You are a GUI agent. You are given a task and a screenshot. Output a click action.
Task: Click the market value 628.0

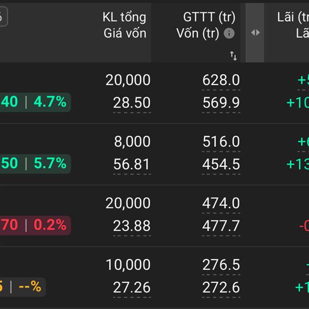(221, 80)
